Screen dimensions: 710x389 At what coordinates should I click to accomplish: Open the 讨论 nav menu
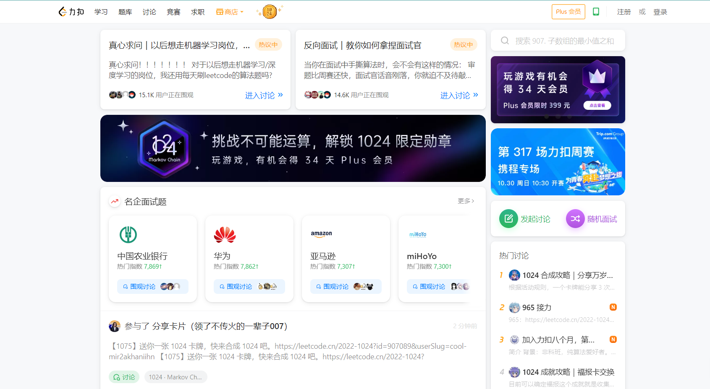coord(149,12)
